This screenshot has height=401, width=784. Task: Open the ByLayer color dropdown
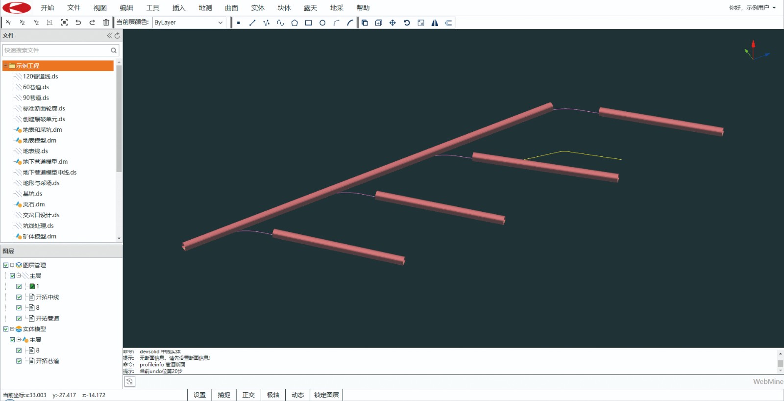(x=189, y=23)
